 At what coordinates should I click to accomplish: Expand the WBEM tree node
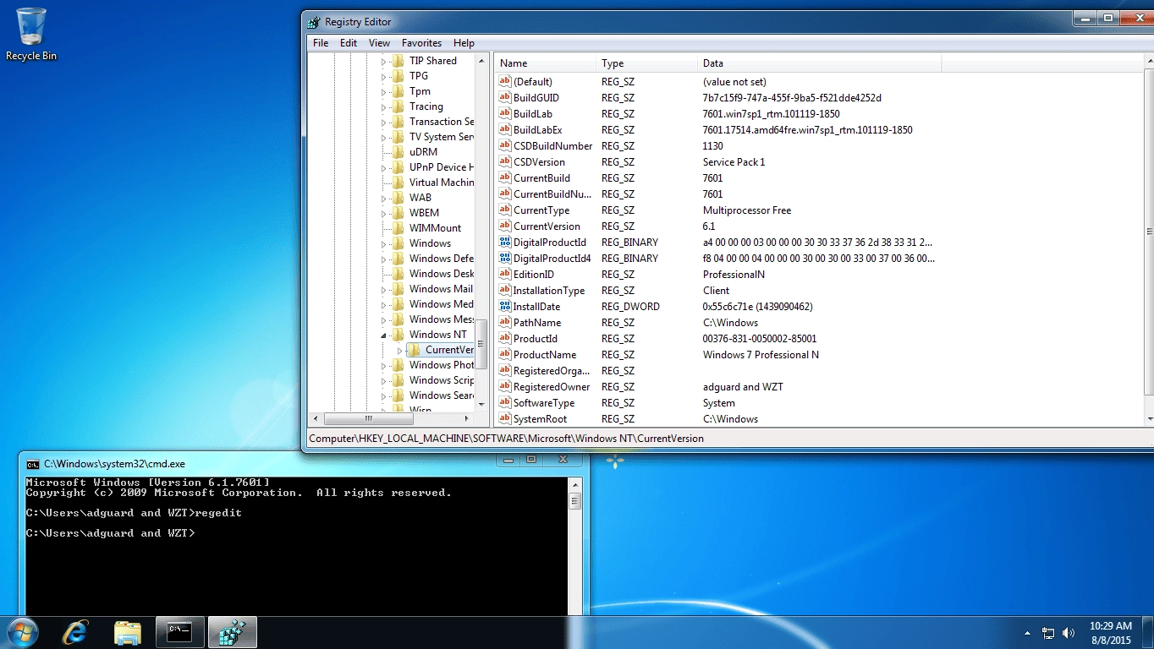(383, 214)
